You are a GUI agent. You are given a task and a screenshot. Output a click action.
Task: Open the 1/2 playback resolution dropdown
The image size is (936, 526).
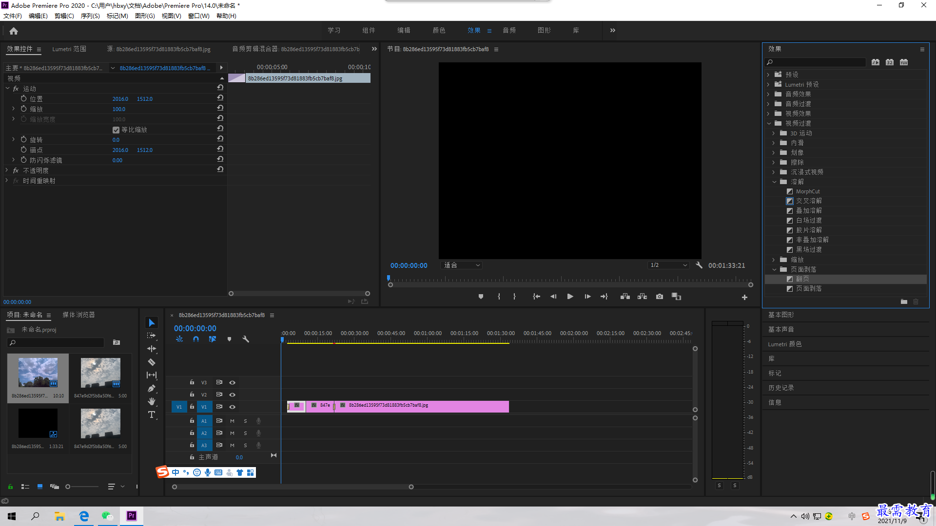[668, 265]
